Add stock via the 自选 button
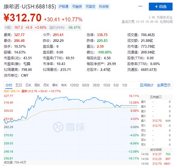The height and width of the screenshot is (166, 176). [x=161, y=7]
